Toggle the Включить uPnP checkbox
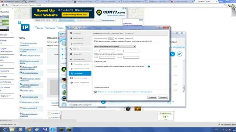 point(95,62)
